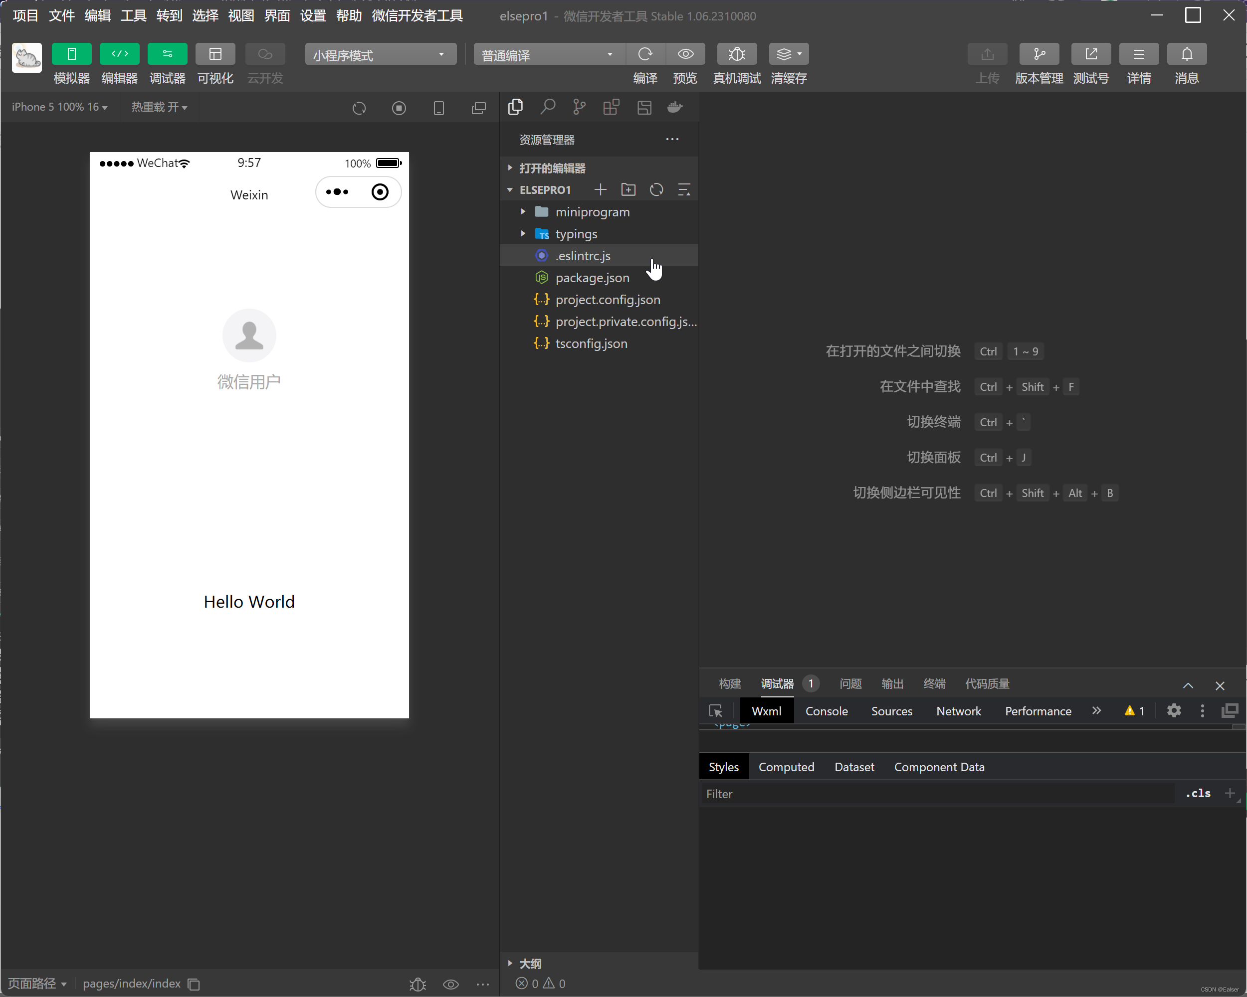Toggle the Wxml panel tab active state
The width and height of the screenshot is (1247, 997).
[x=767, y=710]
